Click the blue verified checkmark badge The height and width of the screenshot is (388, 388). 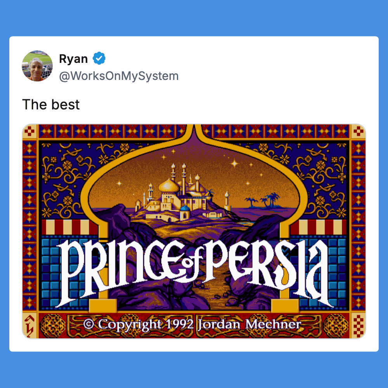pos(99,59)
